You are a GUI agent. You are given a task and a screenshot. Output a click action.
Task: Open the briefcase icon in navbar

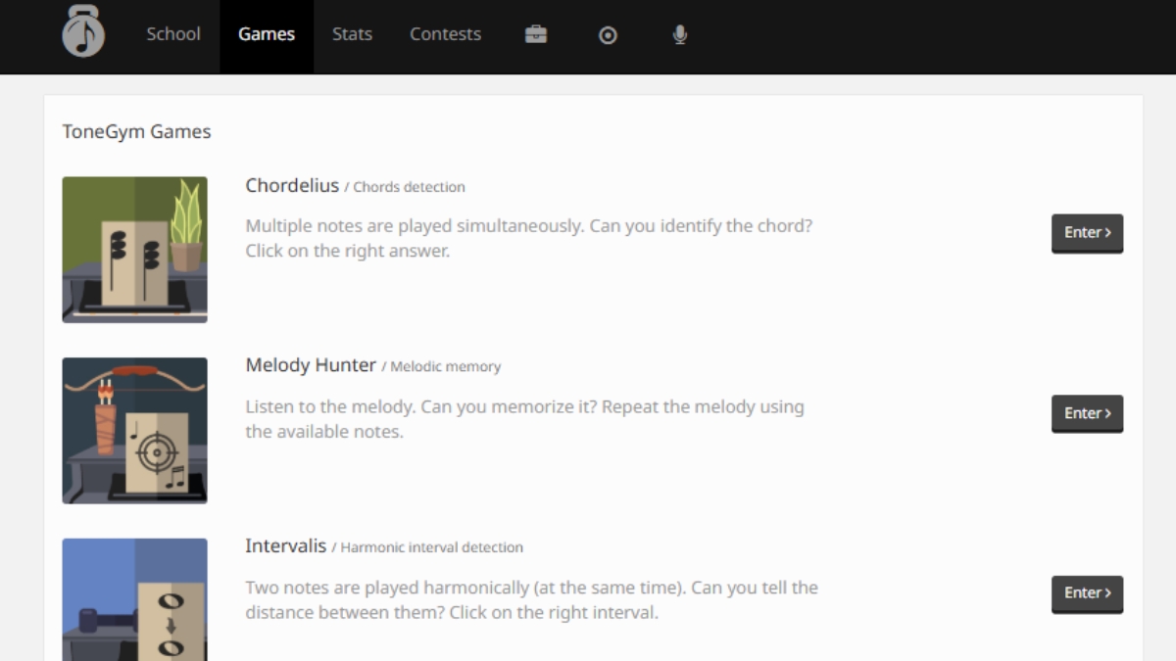[536, 34]
